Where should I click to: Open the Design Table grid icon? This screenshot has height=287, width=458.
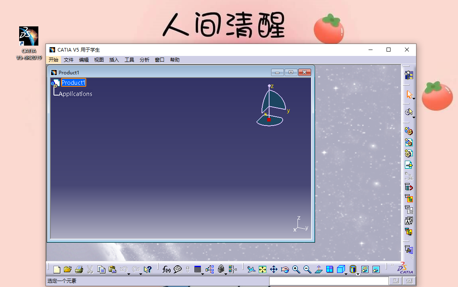[198, 269]
